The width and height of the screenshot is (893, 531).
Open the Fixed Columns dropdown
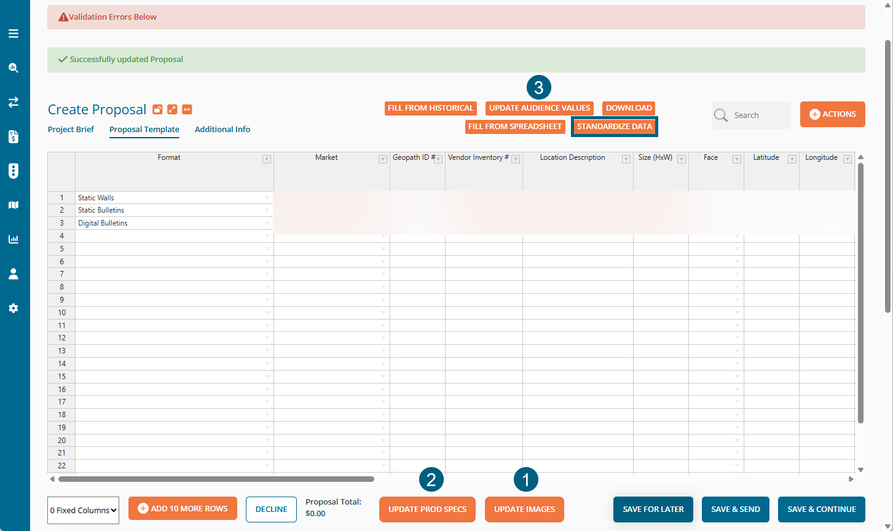[x=83, y=510]
